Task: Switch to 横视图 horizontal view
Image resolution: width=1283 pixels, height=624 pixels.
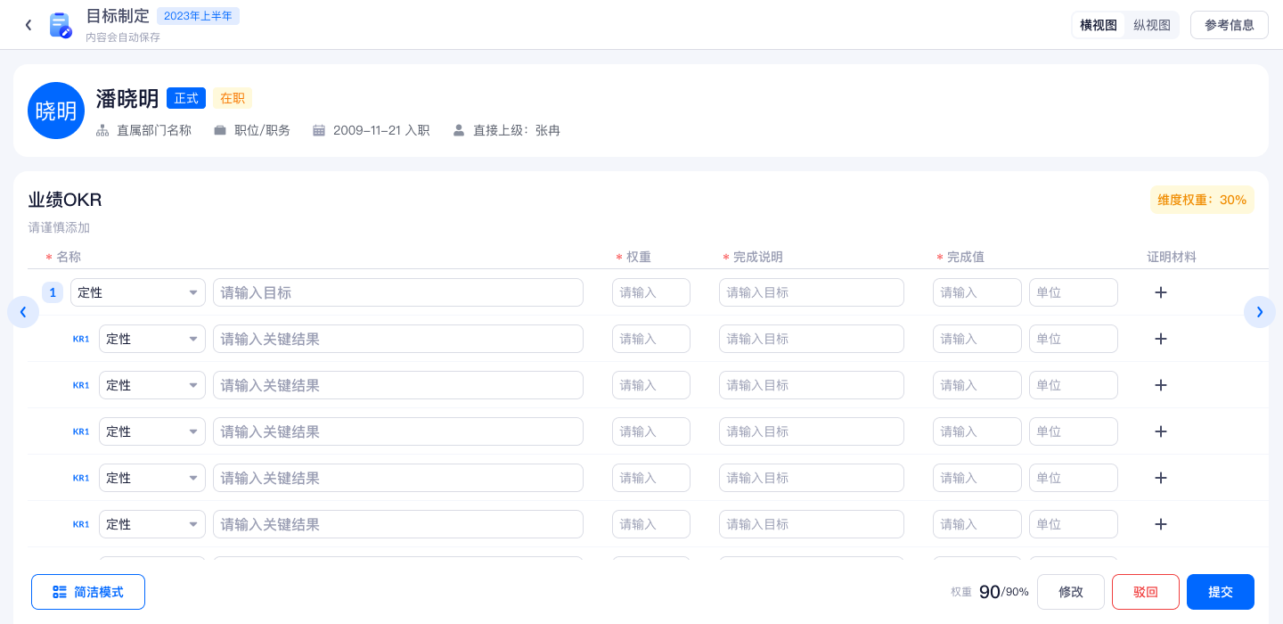Action: click(1099, 25)
